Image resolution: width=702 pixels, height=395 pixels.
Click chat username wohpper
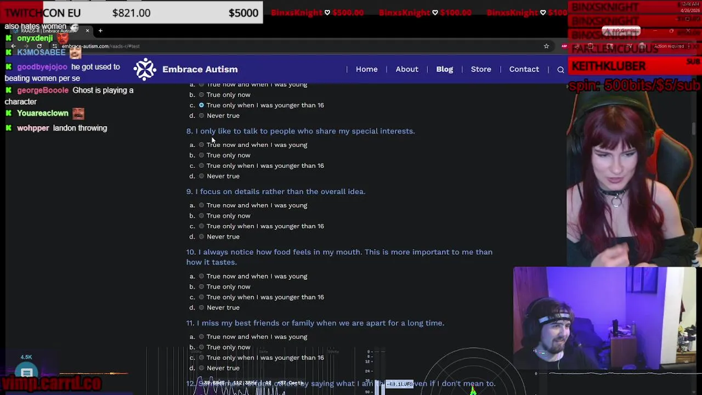click(x=33, y=128)
